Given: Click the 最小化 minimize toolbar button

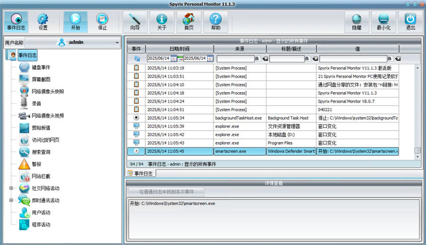Looking at the screenshot, I should tap(383, 22).
